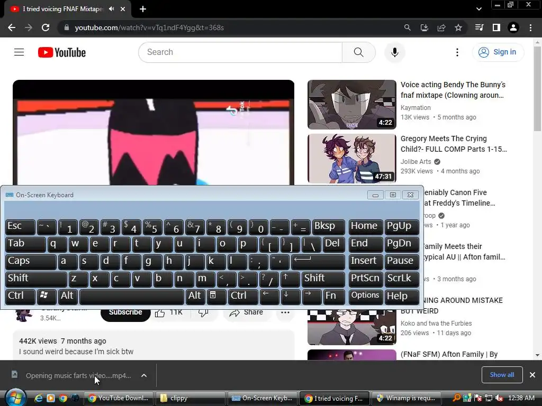Reload the YouTube page
This screenshot has height=406, width=542.
[46, 27]
